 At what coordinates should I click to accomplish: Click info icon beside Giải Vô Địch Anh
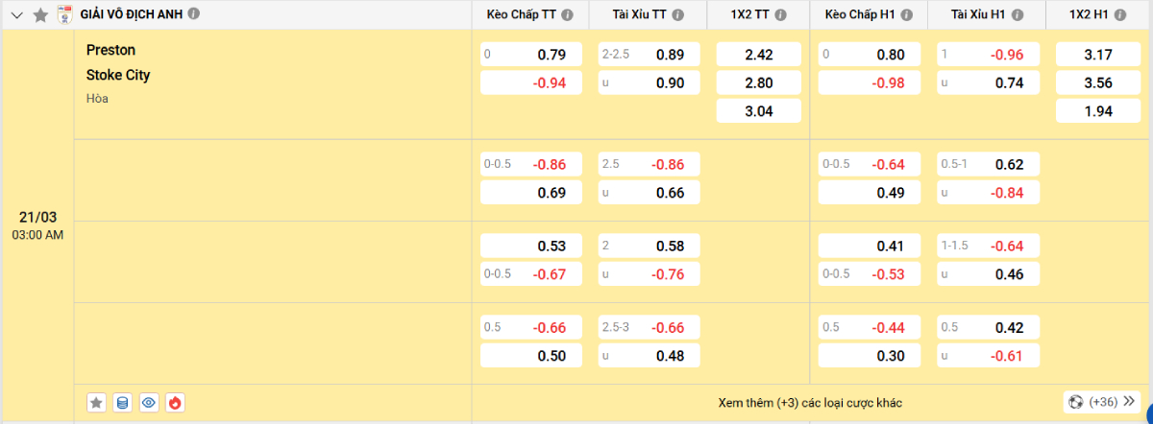[x=195, y=14]
